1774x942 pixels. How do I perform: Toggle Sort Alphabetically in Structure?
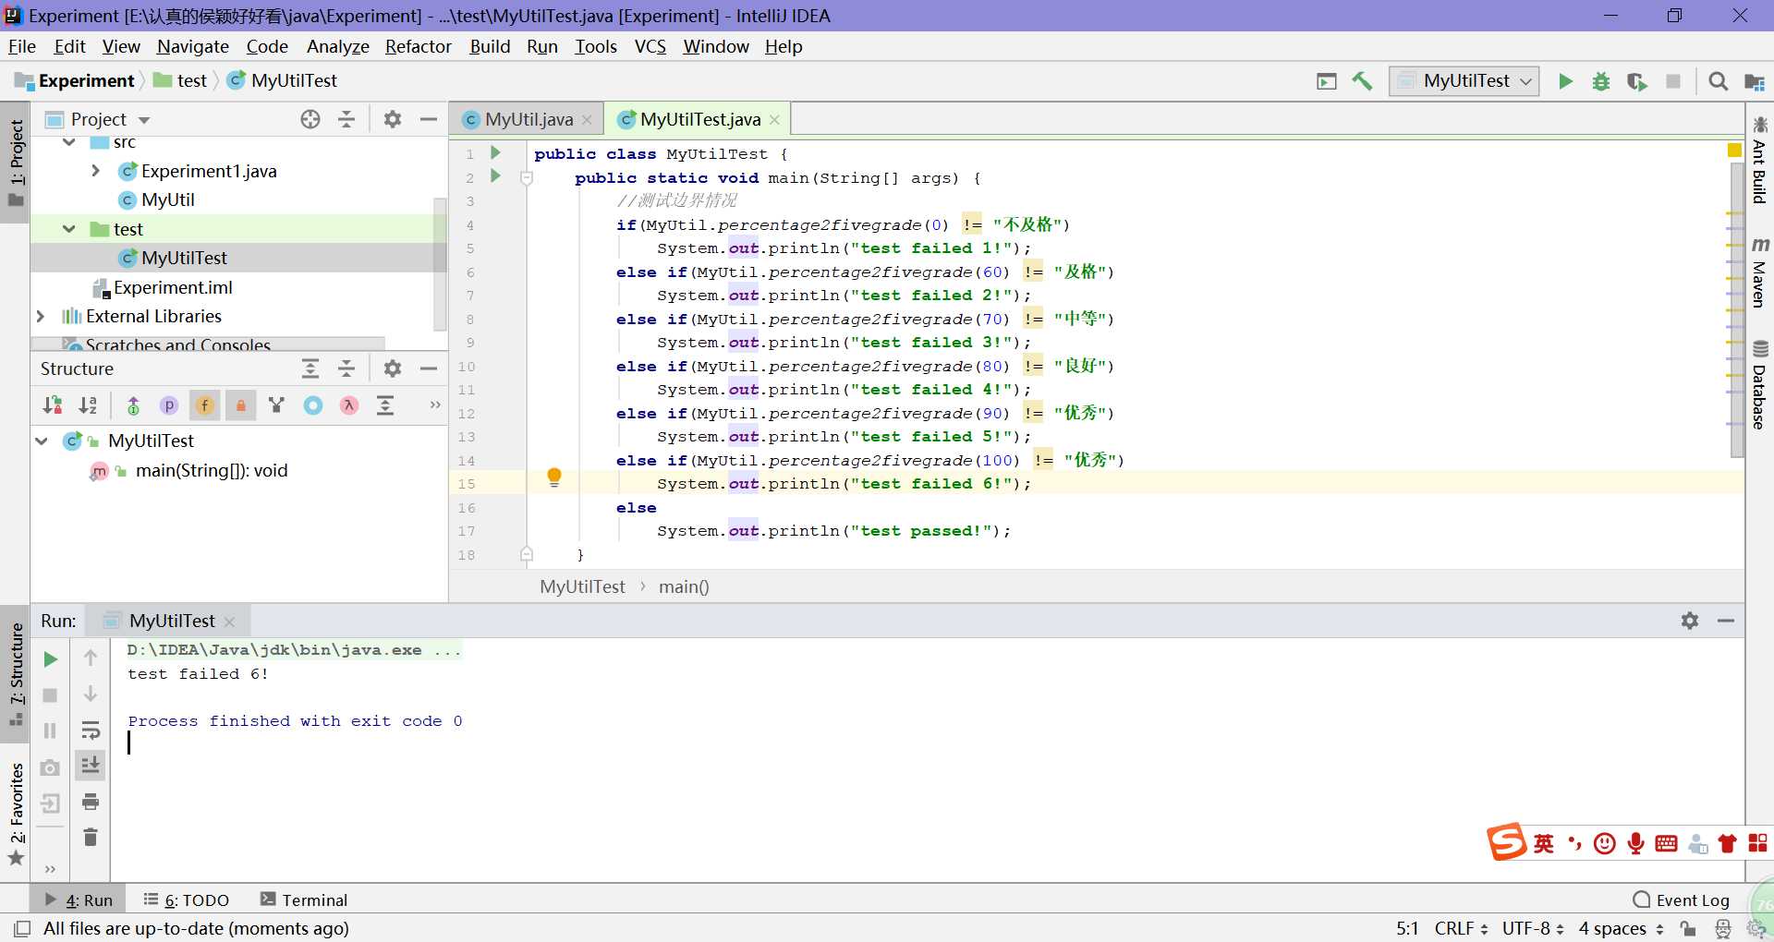88,405
